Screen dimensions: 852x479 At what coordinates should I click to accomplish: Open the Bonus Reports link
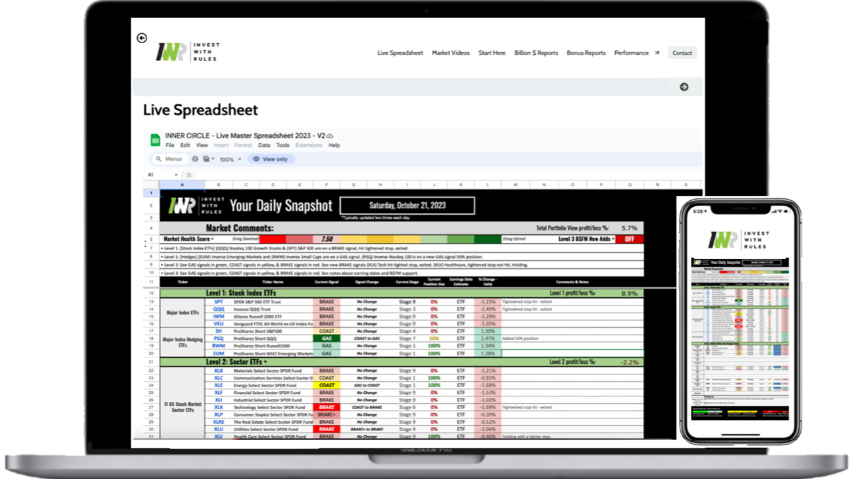586,53
